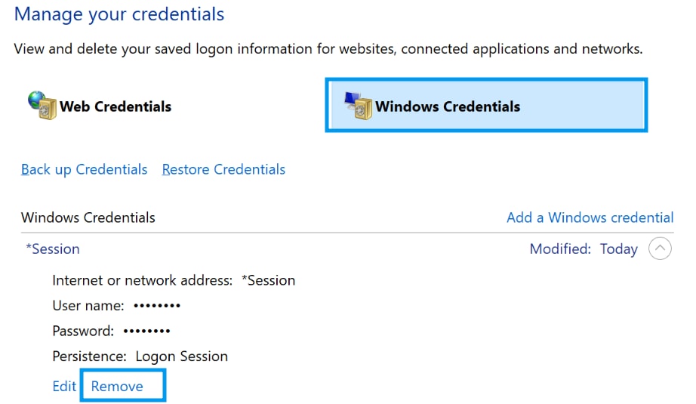
Task: Click the saved logon information description text
Action: tap(328, 49)
